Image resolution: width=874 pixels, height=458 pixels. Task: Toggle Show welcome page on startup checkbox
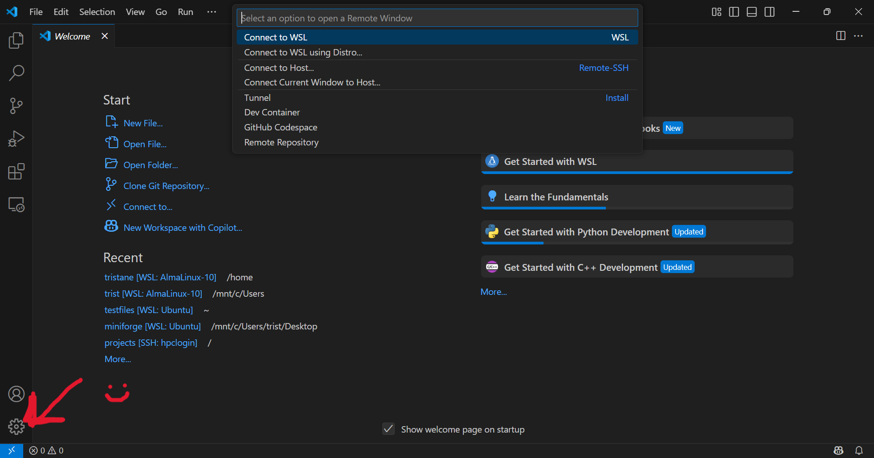388,429
